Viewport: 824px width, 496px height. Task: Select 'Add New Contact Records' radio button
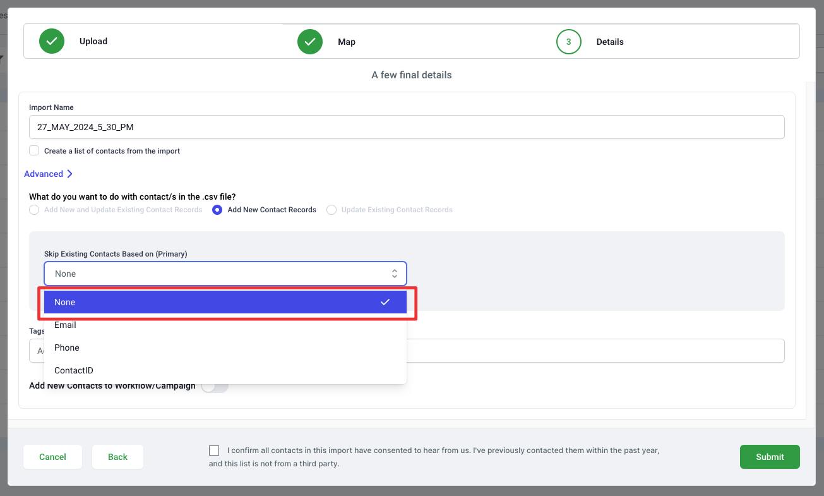coord(217,210)
